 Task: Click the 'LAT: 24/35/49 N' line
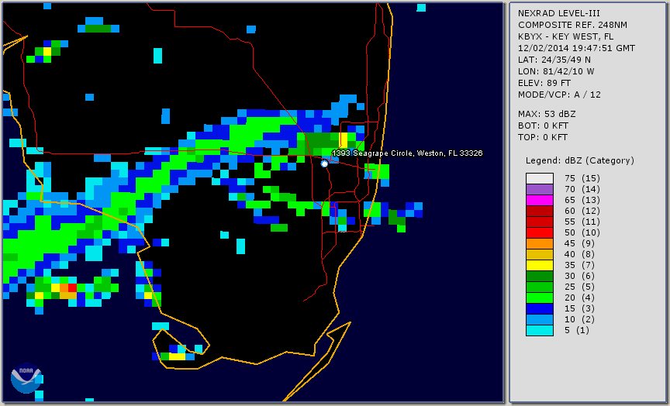pos(554,60)
